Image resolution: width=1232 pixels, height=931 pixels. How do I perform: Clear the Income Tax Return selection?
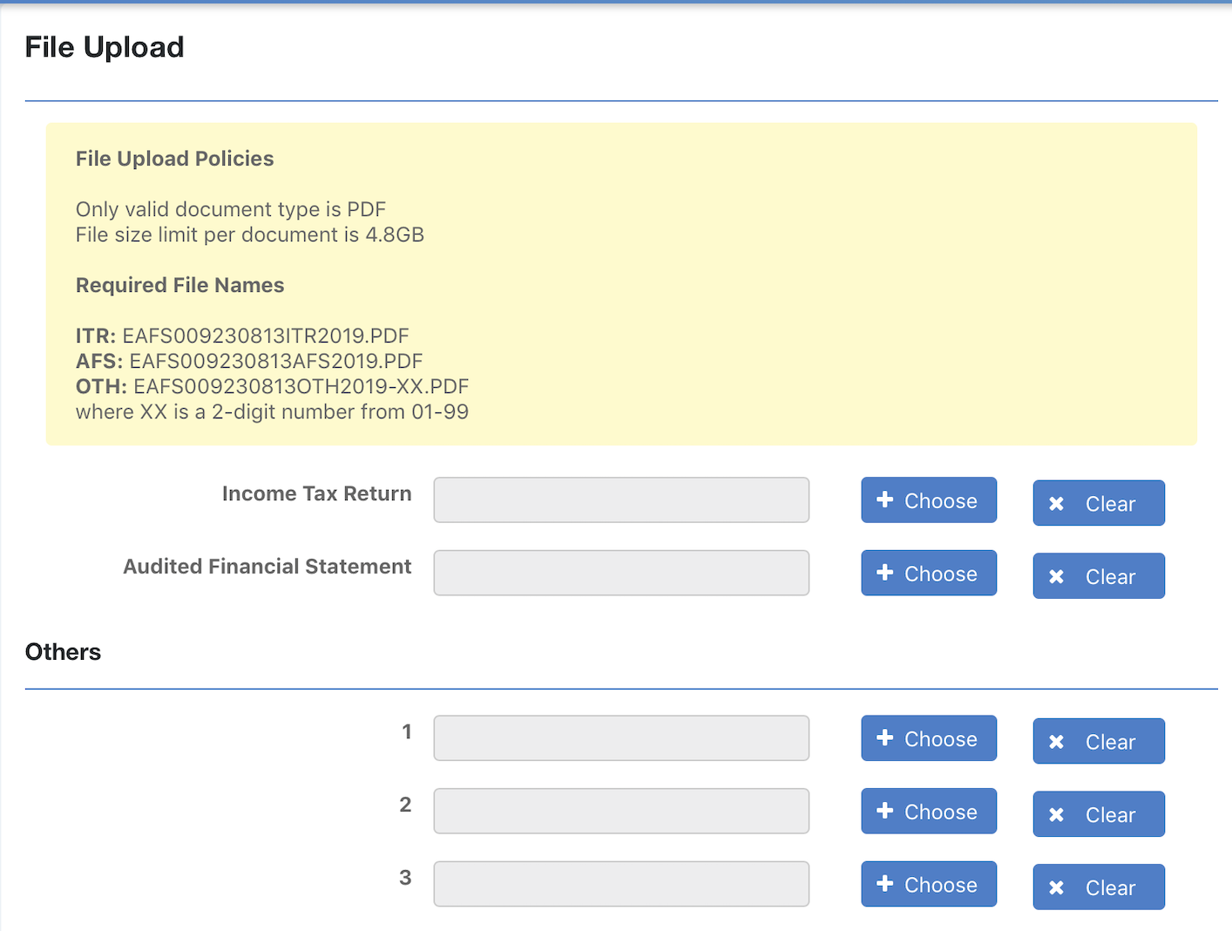tap(1099, 503)
